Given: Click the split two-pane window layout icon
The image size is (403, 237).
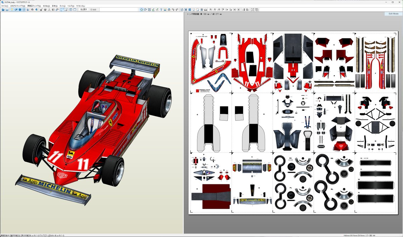Looking at the screenshot, I should click(x=71, y=9).
